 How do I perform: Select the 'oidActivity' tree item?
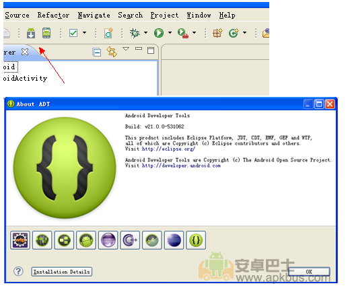[x=25, y=78]
